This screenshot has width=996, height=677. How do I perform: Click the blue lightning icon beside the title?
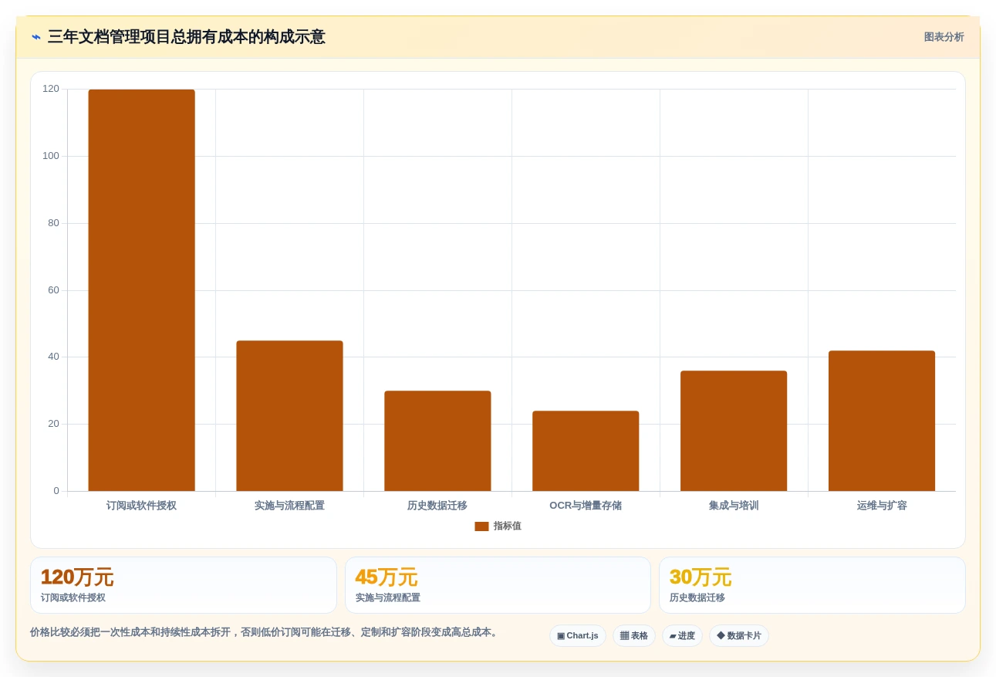click(x=36, y=37)
